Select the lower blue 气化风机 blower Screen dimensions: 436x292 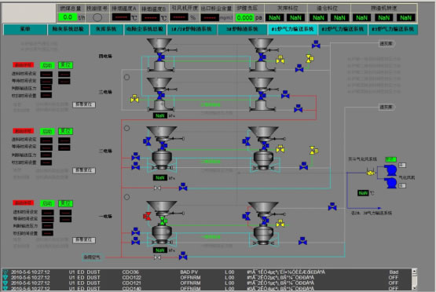coord(390,183)
